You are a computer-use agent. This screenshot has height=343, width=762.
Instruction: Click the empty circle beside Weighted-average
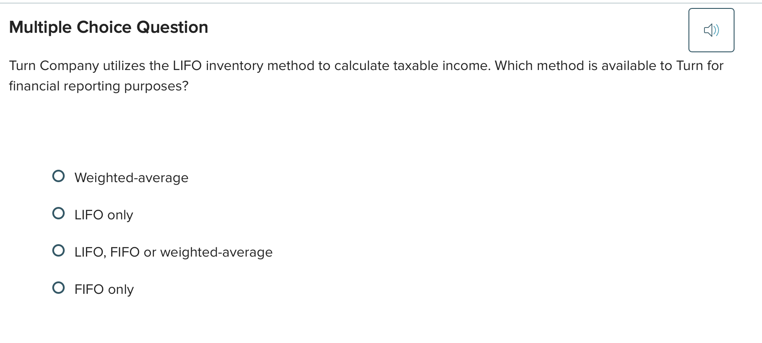coord(59,175)
